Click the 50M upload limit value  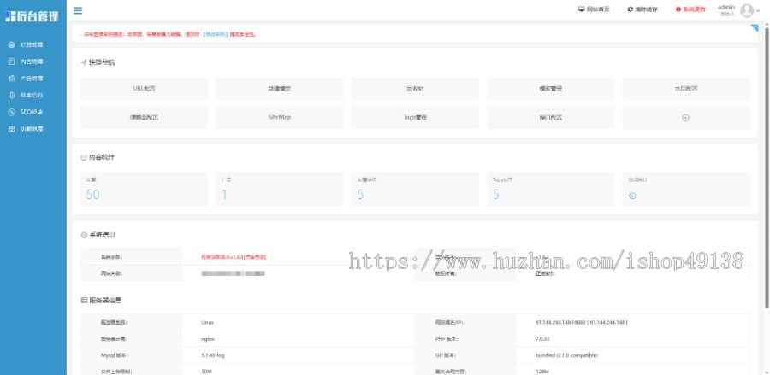click(206, 372)
